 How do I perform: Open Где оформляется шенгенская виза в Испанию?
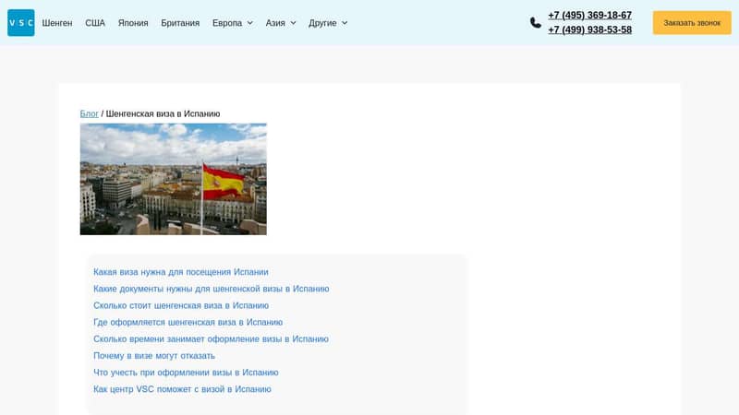[x=188, y=322]
